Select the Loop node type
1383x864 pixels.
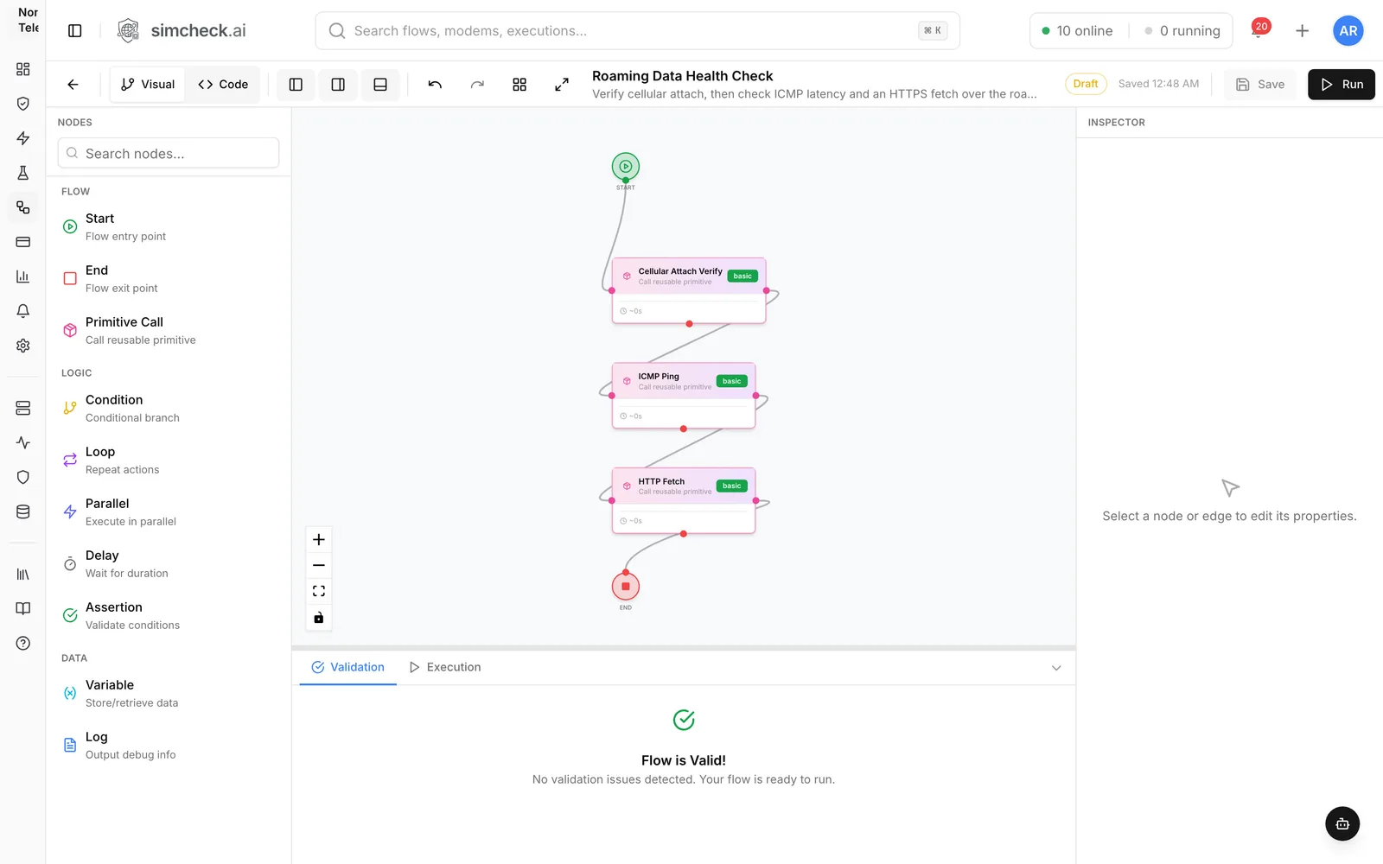(x=169, y=461)
